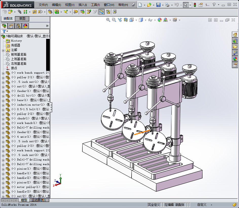This screenshot has width=239, height=208.
Task: Click the Section View icon in view toolbar
Action: click(125, 20)
